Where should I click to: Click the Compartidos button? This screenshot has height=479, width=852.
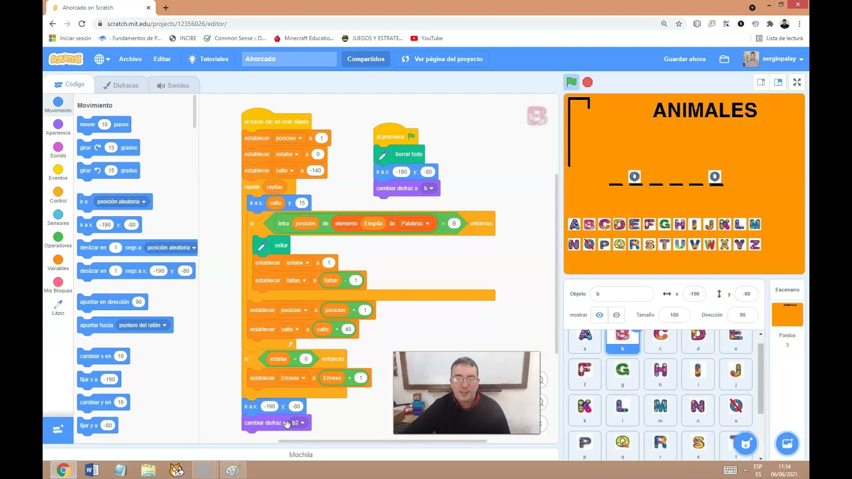365,59
